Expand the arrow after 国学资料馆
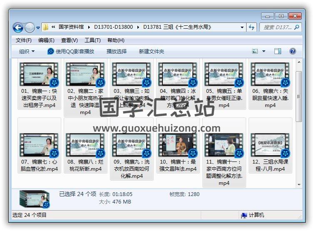This screenshot has height=231, width=314. pos(89,27)
